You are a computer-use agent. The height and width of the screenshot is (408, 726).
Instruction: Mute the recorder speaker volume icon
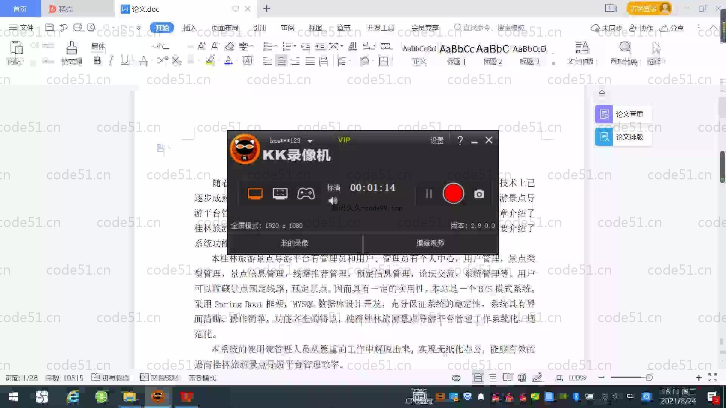(x=333, y=201)
